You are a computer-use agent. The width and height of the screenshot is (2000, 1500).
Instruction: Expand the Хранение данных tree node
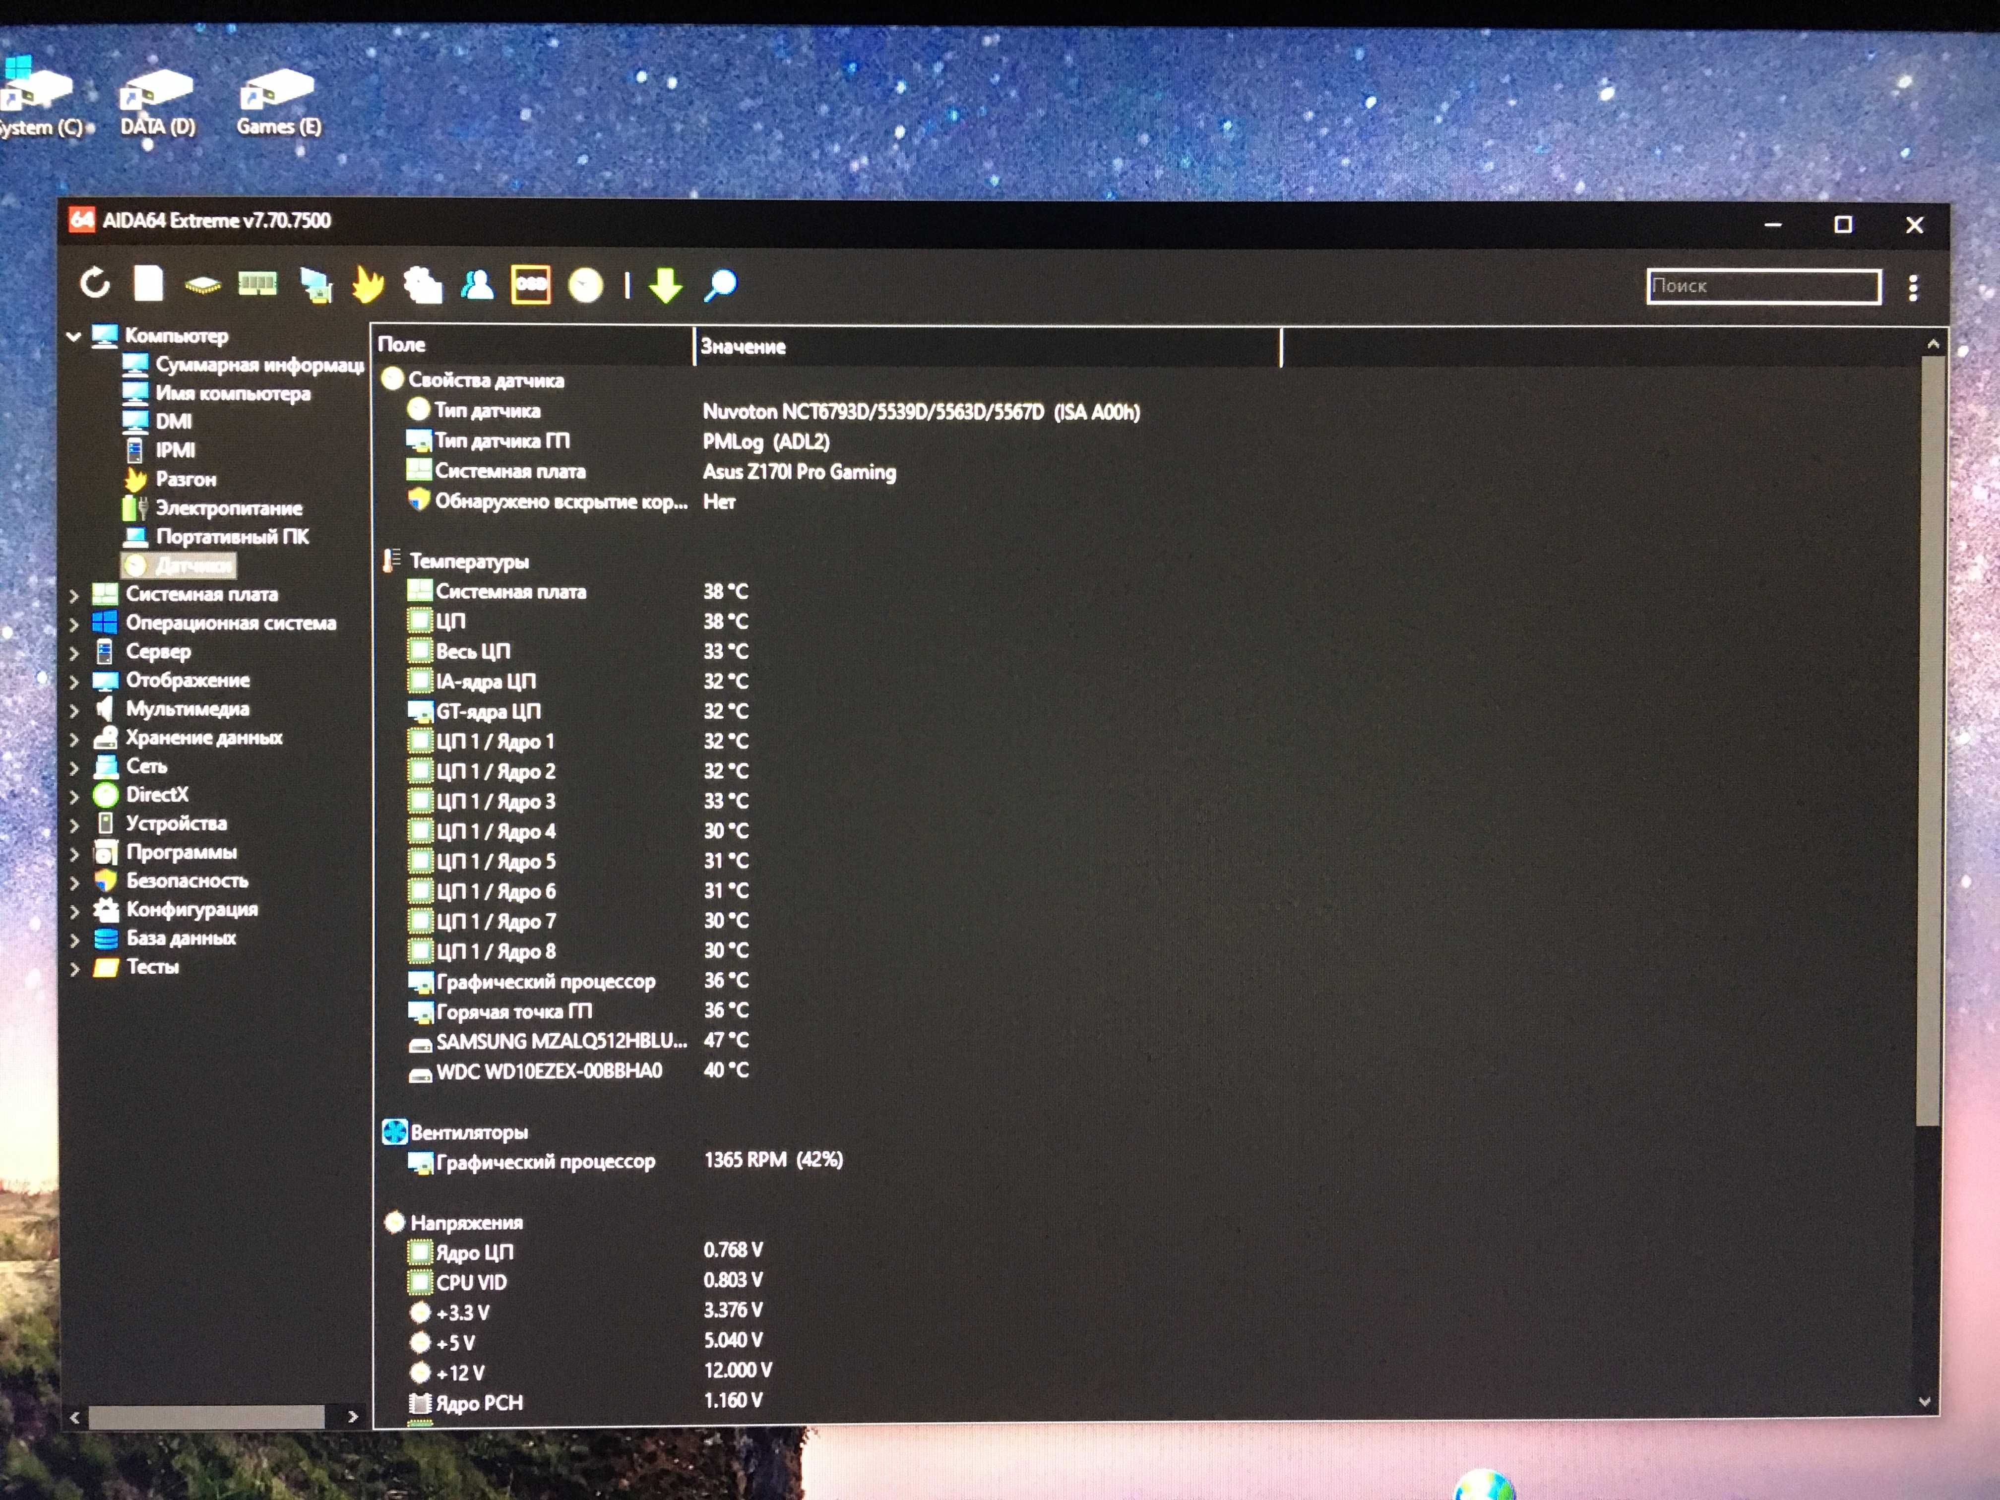point(74,740)
